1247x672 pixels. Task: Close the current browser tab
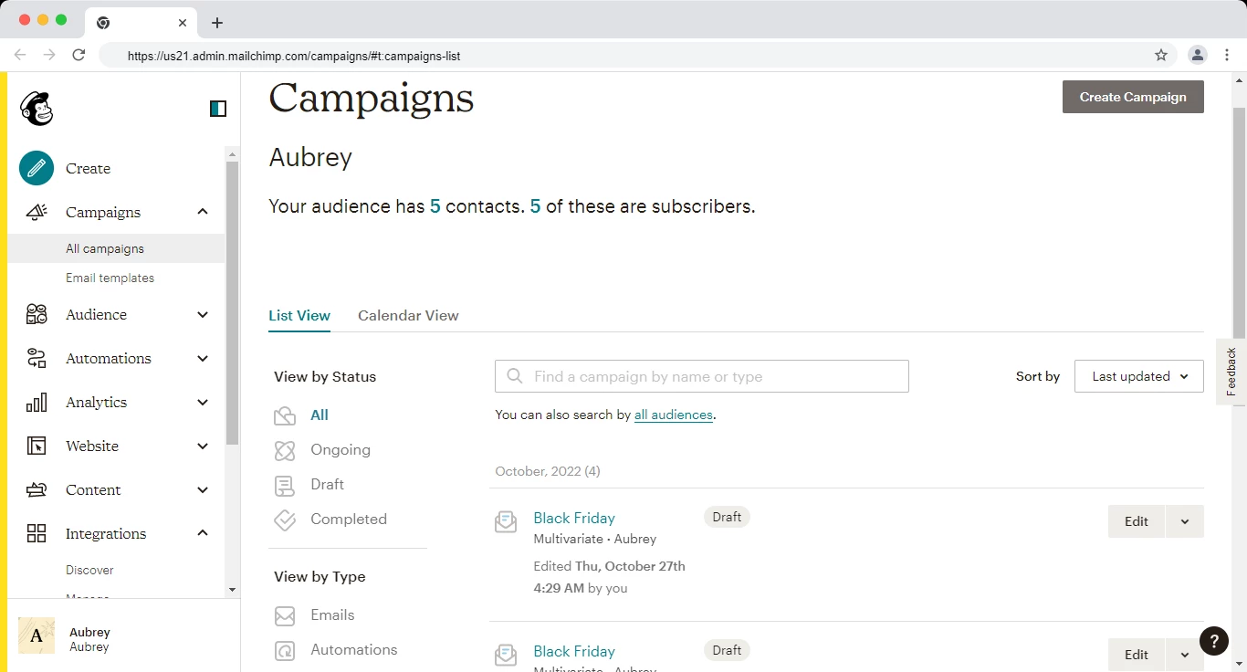(183, 23)
